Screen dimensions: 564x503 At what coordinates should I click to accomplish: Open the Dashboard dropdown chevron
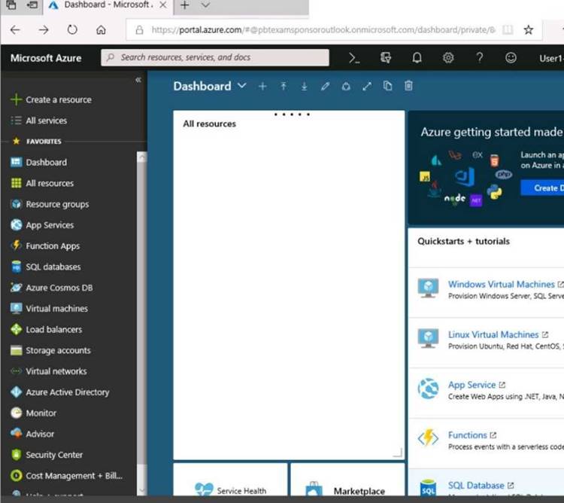[242, 86]
